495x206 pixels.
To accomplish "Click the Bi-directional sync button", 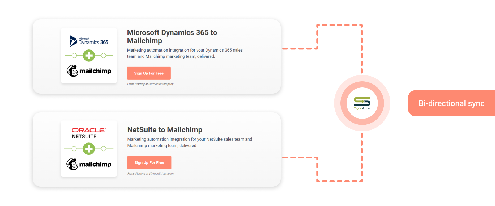I will coord(451,103).
